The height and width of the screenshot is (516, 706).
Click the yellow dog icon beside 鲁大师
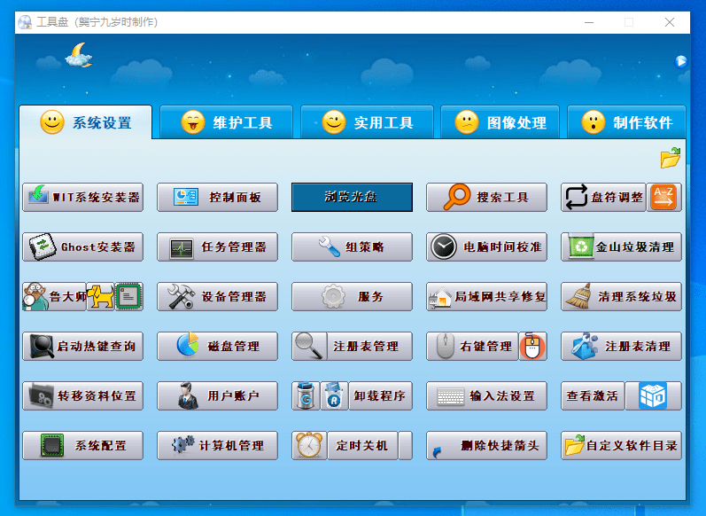tap(101, 296)
